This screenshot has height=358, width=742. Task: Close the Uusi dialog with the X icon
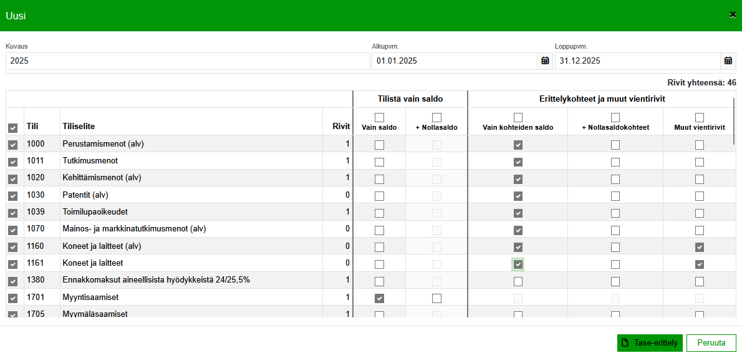pyautogui.click(x=733, y=15)
